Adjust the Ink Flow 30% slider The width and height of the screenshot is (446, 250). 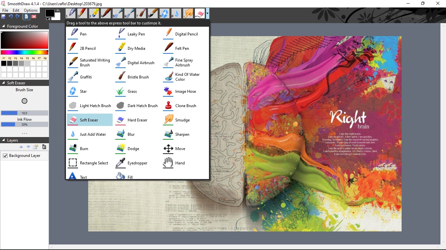coord(24,124)
